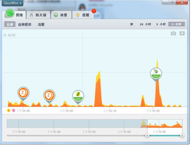
Task: Click the 20 KB/秒 scale label
Action: coord(10,35)
